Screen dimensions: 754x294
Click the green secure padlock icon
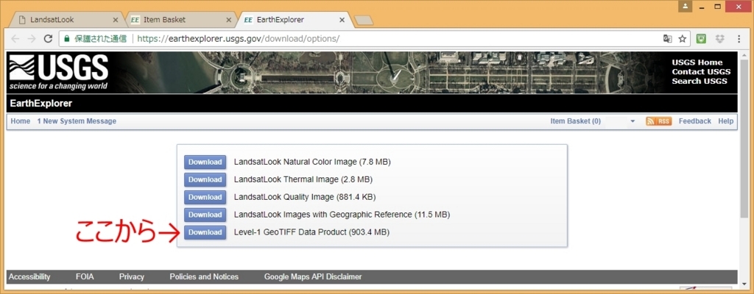67,39
